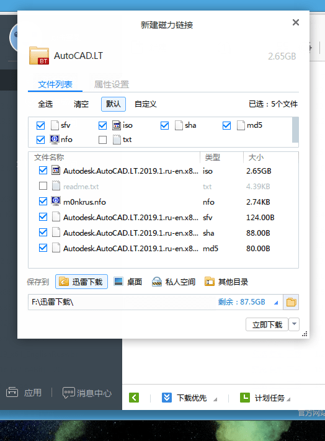Click the download now (立即下载) button

pos(267,324)
